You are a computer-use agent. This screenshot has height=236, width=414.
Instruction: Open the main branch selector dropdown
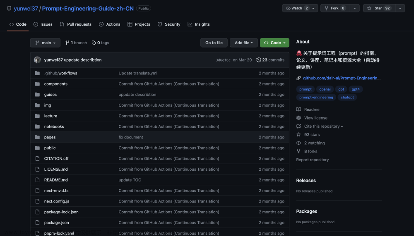click(x=45, y=43)
